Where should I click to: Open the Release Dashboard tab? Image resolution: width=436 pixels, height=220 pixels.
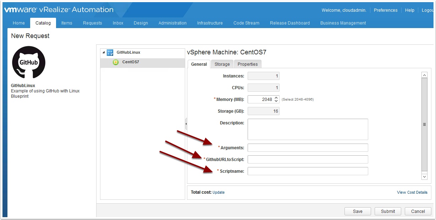tap(290, 23)
